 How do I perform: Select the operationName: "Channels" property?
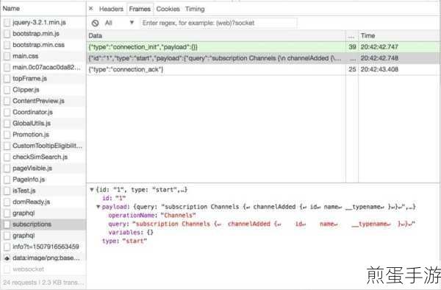pos(152,216)
